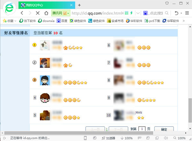Click zoom 100% magnifier control
Viewport: 192px width, 141px height.
[x=179, y=138]
